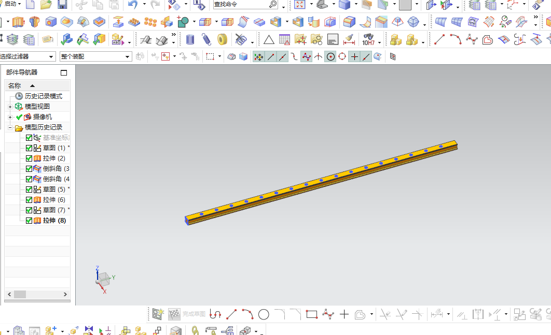Image resolution: width=551 pixels, height=335 pixels.
Task: Select the Revolve feature tool
Action: click(x=34, y=22)
